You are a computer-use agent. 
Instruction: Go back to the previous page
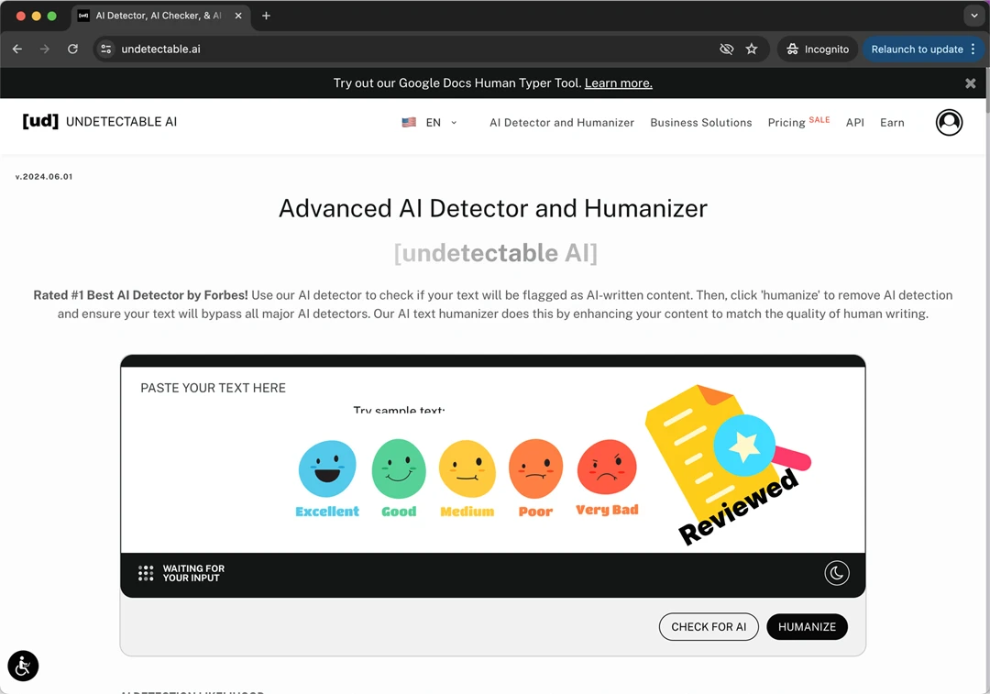click(17, 50)
